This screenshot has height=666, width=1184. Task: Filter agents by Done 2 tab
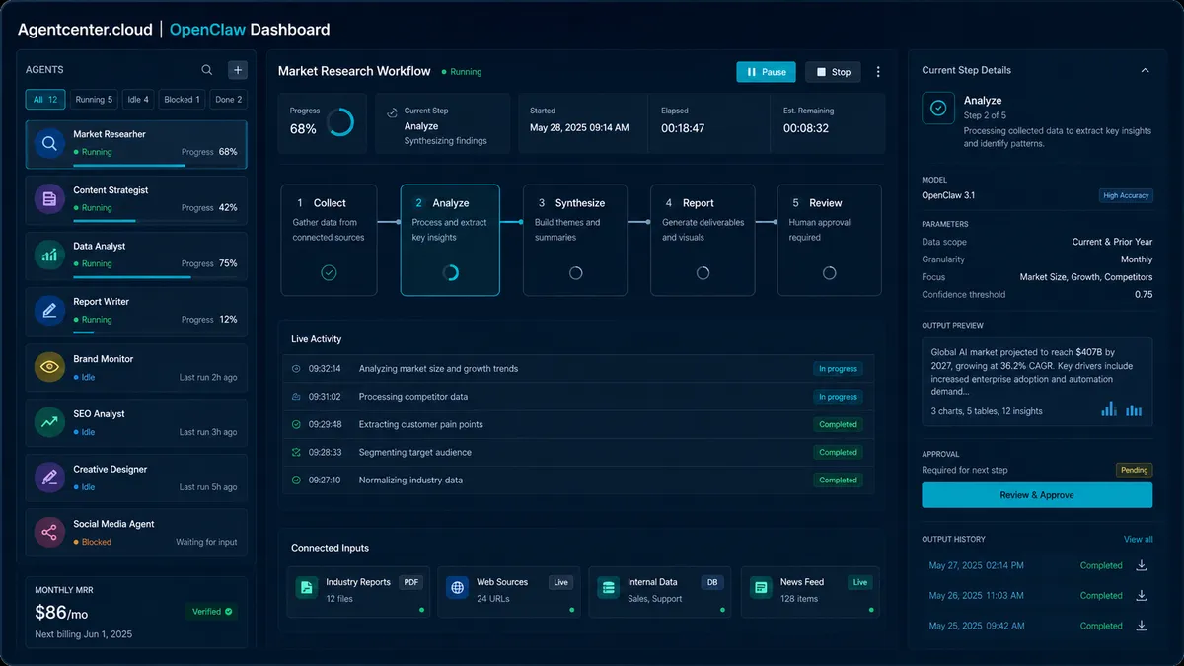(x=227, y=99)
